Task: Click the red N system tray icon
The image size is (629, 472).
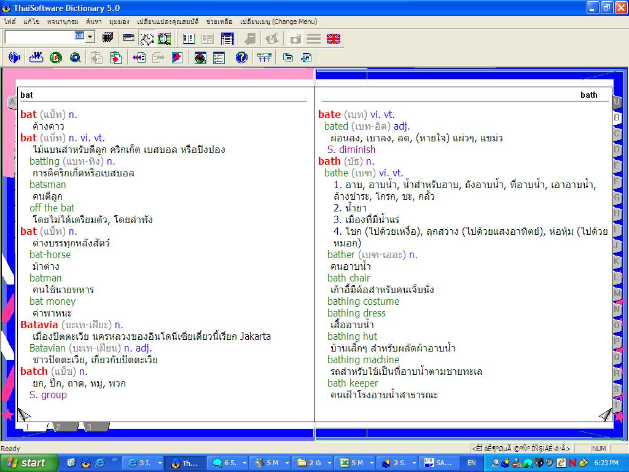Action: (572, 463)
